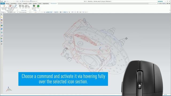Click the view triad in graphics window
This screenshot has width=171, height=96.
(9, 89)
